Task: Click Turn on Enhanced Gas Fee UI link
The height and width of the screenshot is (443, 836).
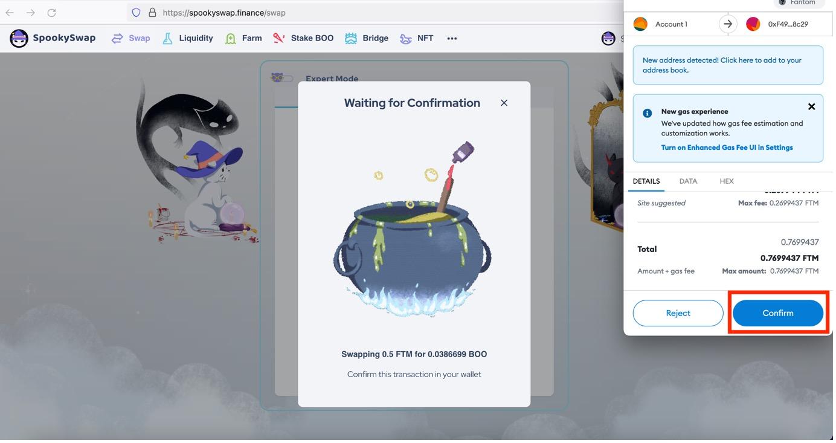Action: (727, 147)
